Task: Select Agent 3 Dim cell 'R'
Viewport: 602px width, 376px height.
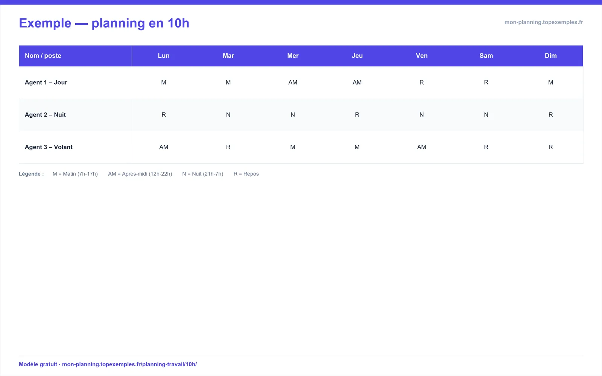Action: tap(551, 147)
